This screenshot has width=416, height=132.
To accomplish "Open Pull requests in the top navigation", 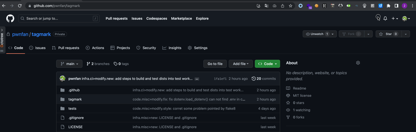I will pos(116,18).
